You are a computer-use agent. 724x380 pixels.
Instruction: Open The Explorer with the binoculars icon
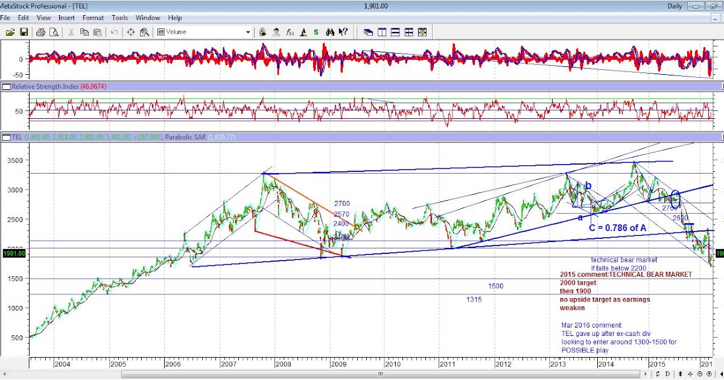[329, 31]
